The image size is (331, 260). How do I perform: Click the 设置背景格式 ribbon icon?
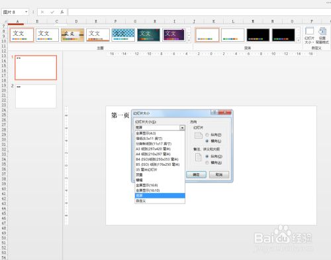(322, 35)
